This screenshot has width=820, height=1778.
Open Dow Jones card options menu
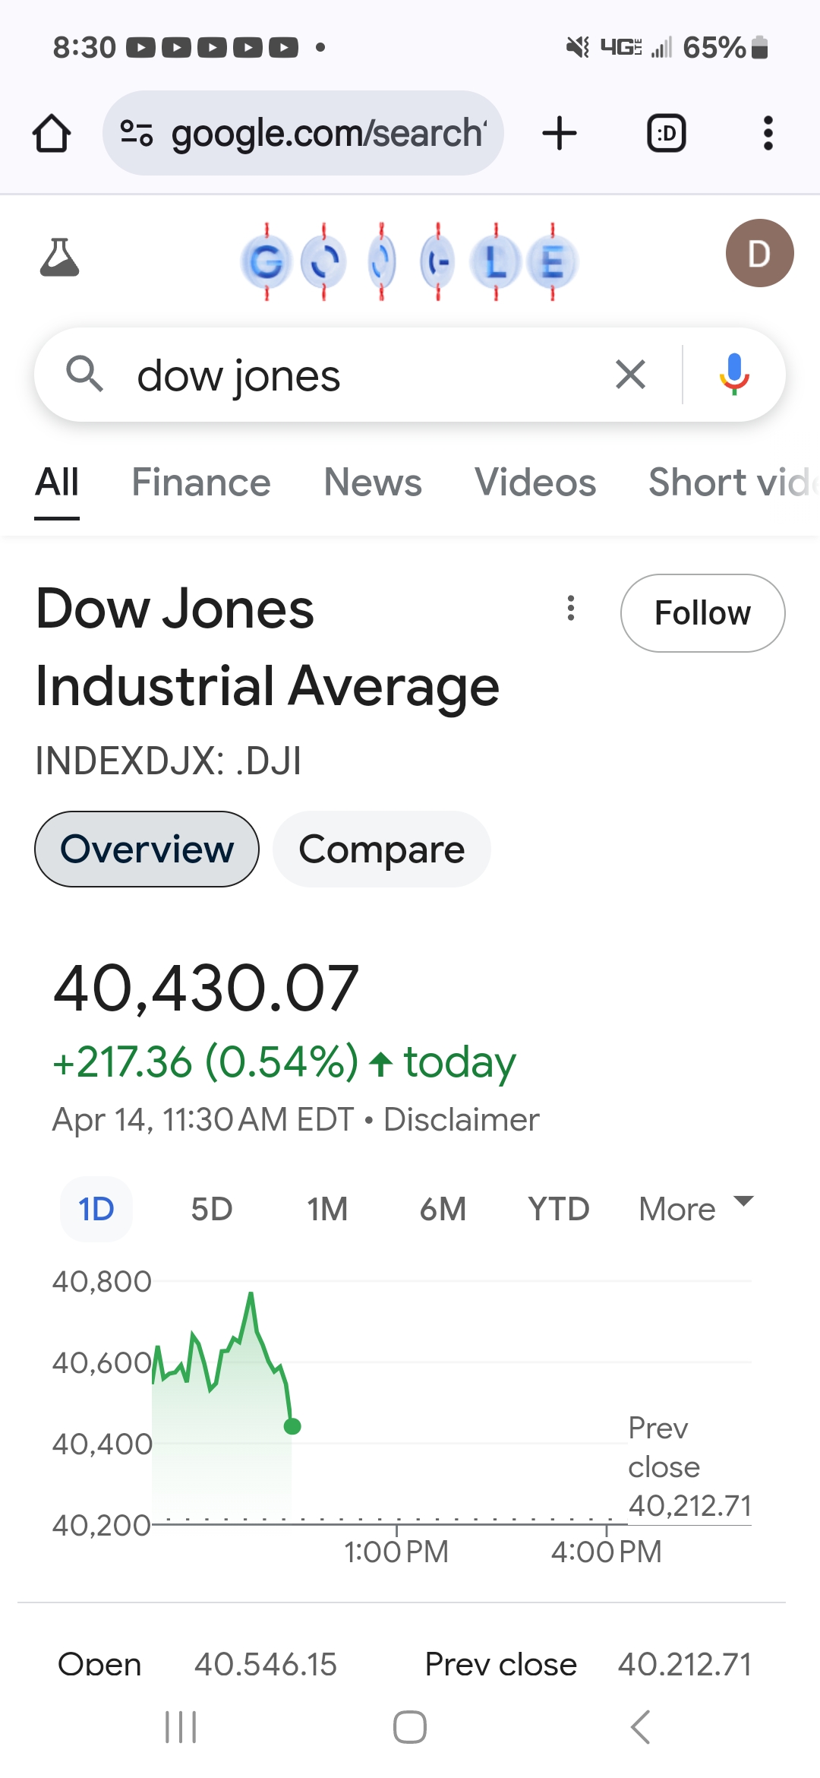[x=571, y=609]
